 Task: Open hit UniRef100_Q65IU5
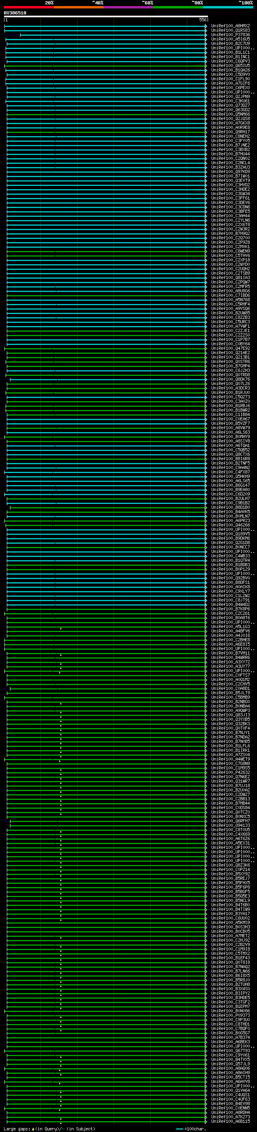click(230, 65)
